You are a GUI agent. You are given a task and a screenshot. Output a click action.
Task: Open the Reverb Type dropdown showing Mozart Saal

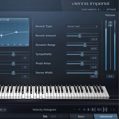pos(82,26)
